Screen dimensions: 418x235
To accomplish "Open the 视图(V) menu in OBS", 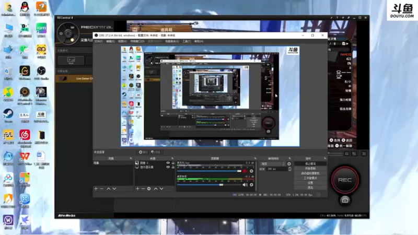I will click(122, 41).
